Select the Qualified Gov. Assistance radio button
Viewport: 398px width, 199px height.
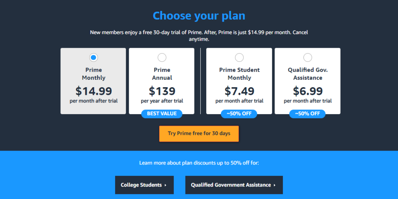click(307, 57)
